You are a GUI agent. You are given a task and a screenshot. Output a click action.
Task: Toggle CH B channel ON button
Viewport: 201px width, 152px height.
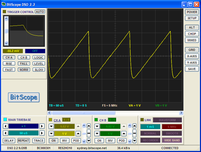coord(99,141)
